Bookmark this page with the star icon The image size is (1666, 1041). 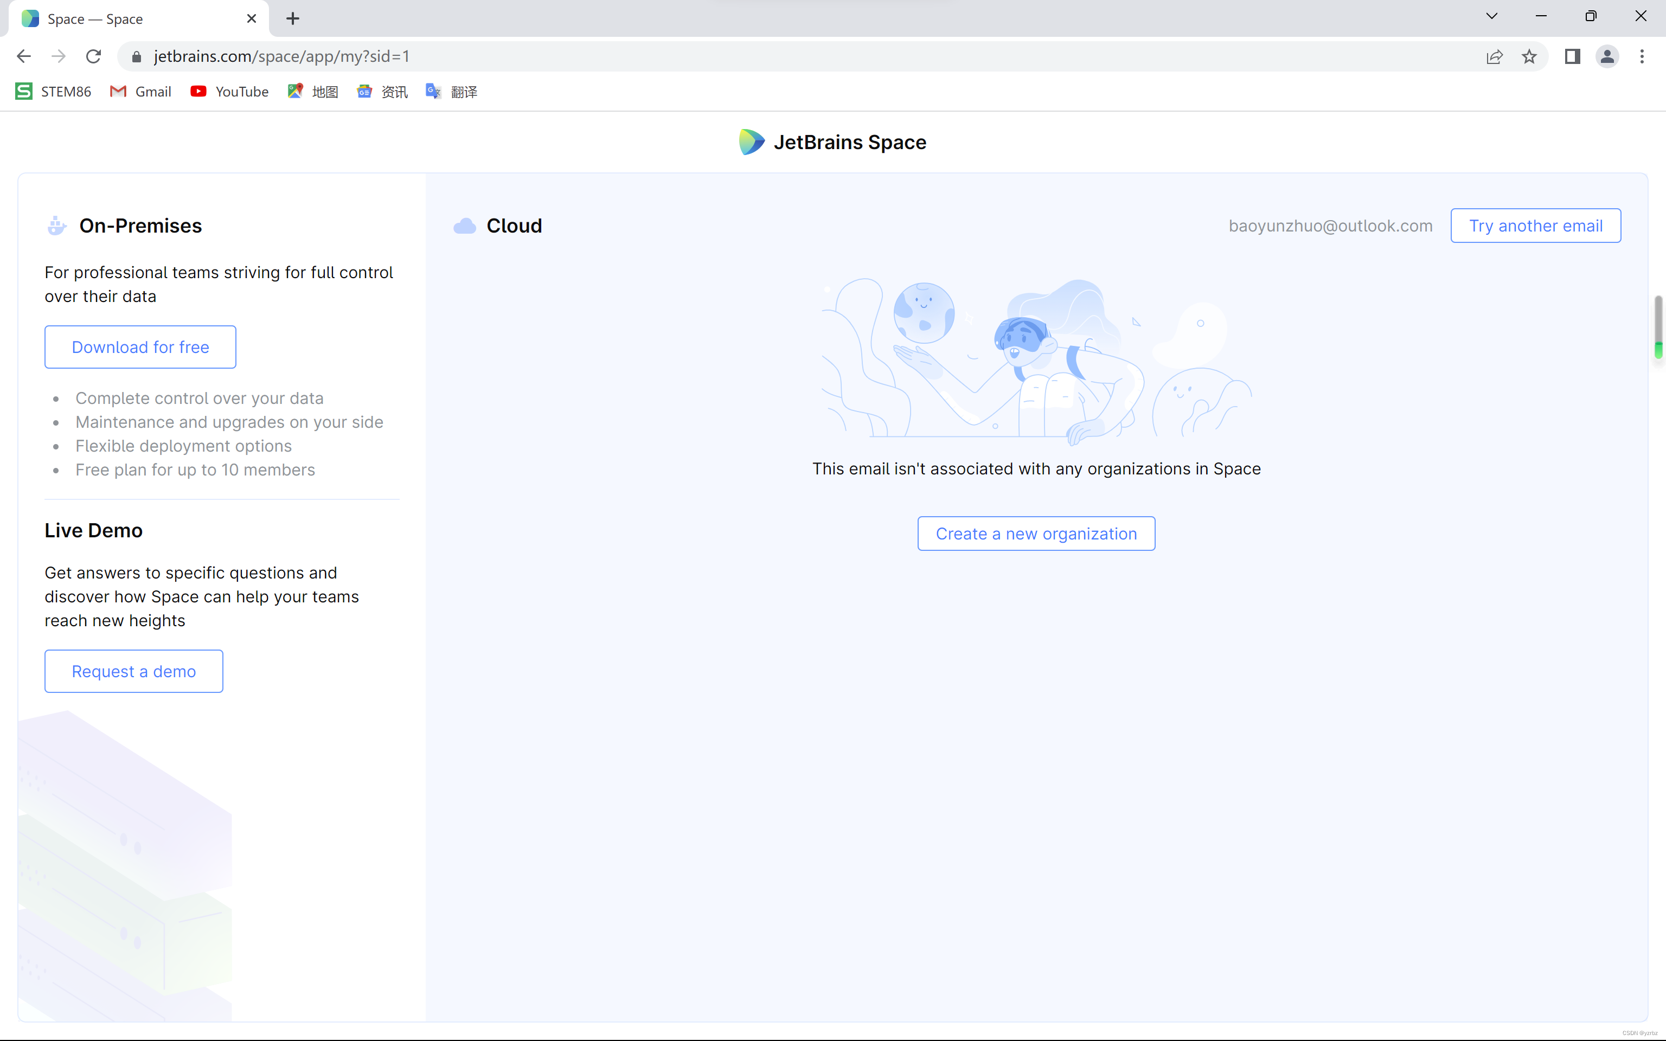point(1529,56)
